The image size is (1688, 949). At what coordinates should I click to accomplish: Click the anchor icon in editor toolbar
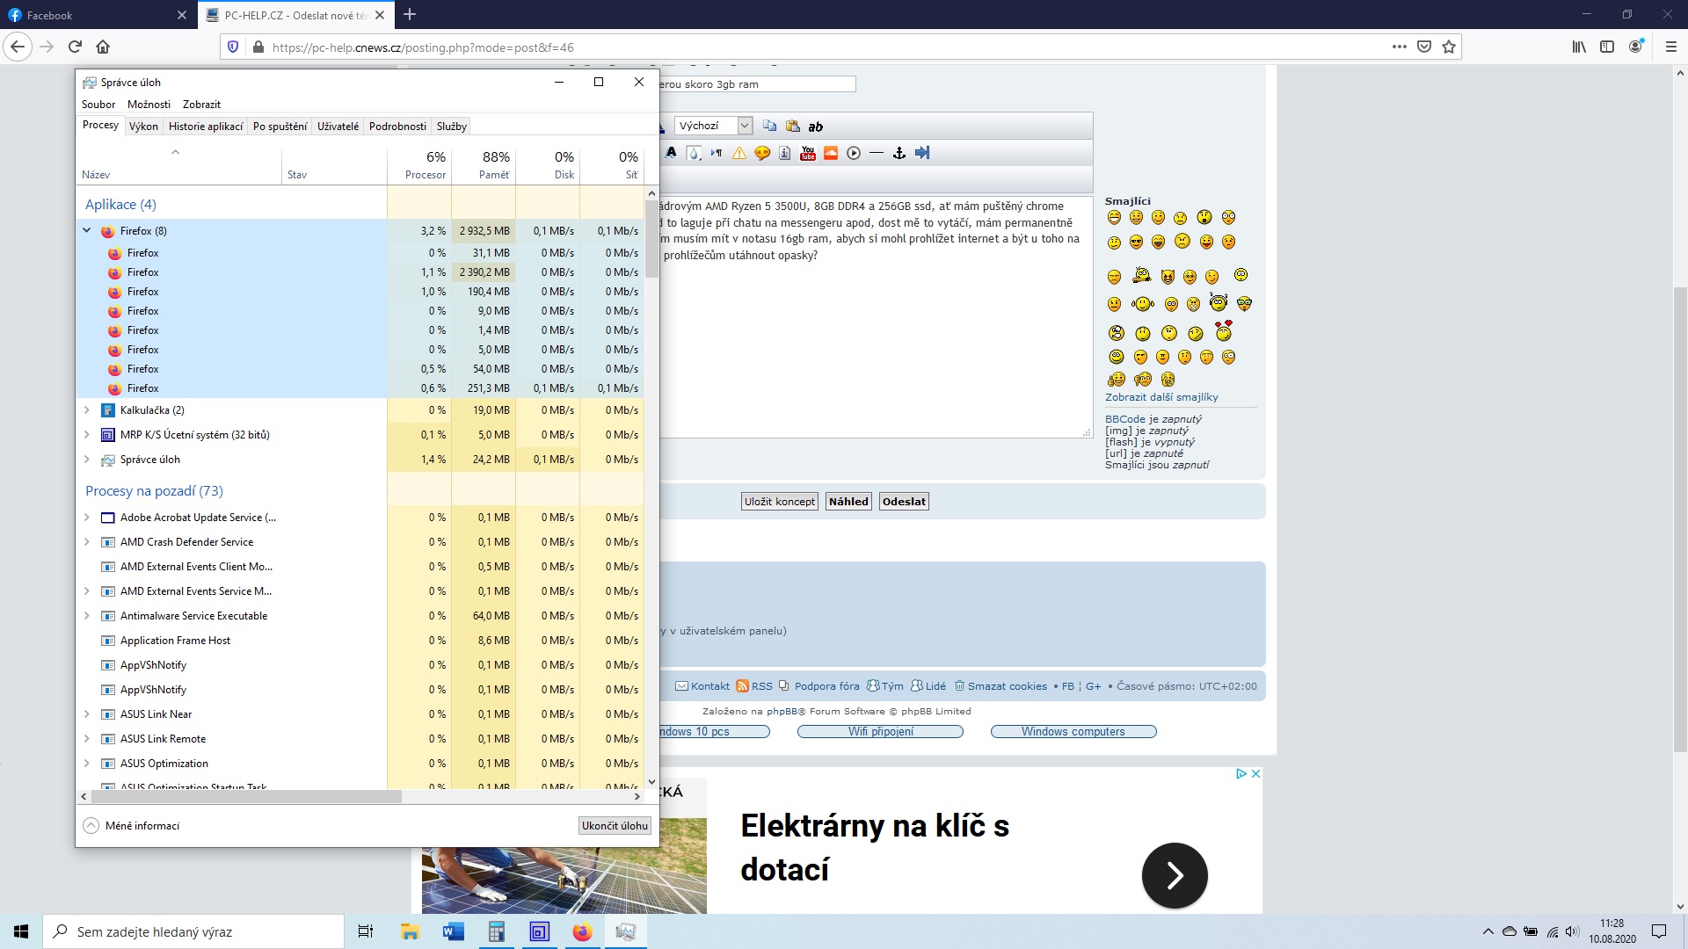click(899, 153)
